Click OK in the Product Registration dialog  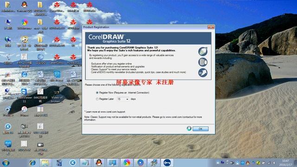coord(200,129)
